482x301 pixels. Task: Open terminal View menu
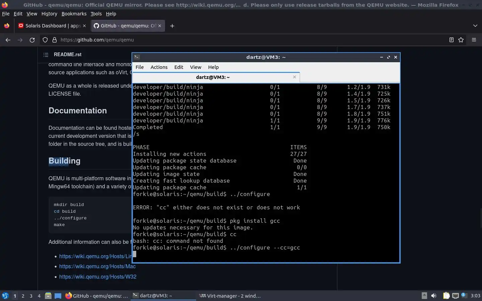click(196, 67)
